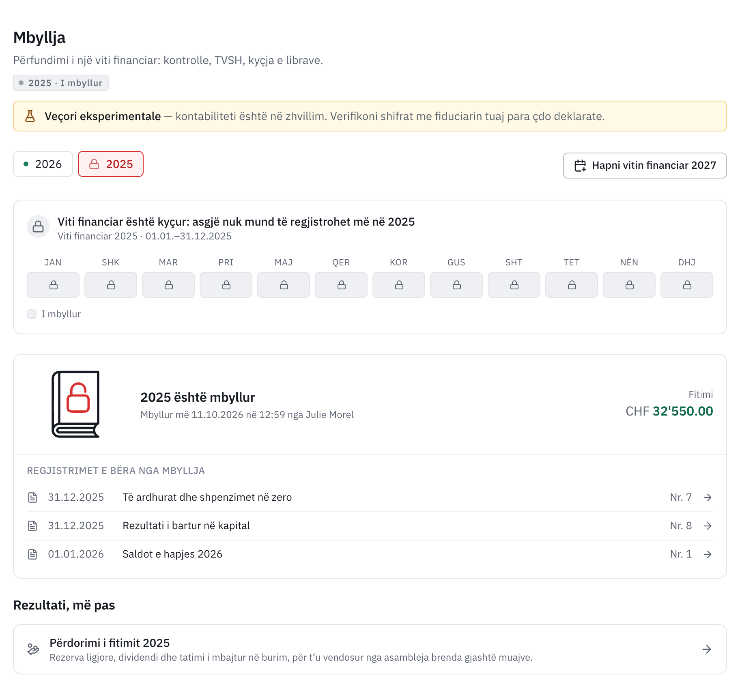Click the hand-coins icon next to Përdorimi i fitimit 2025

pyautogui.click(x=33, y=649)
